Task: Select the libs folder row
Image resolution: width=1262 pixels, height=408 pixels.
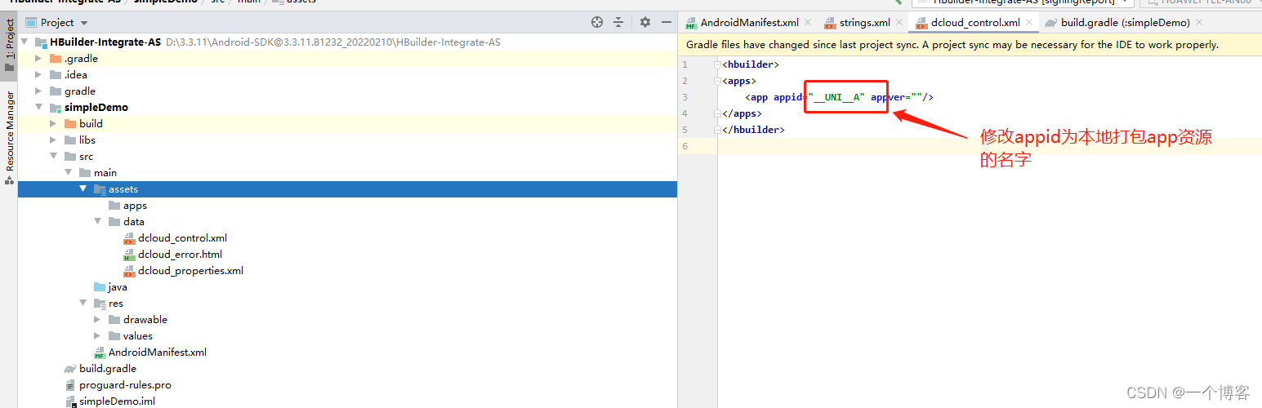Action: click(348, 140)
